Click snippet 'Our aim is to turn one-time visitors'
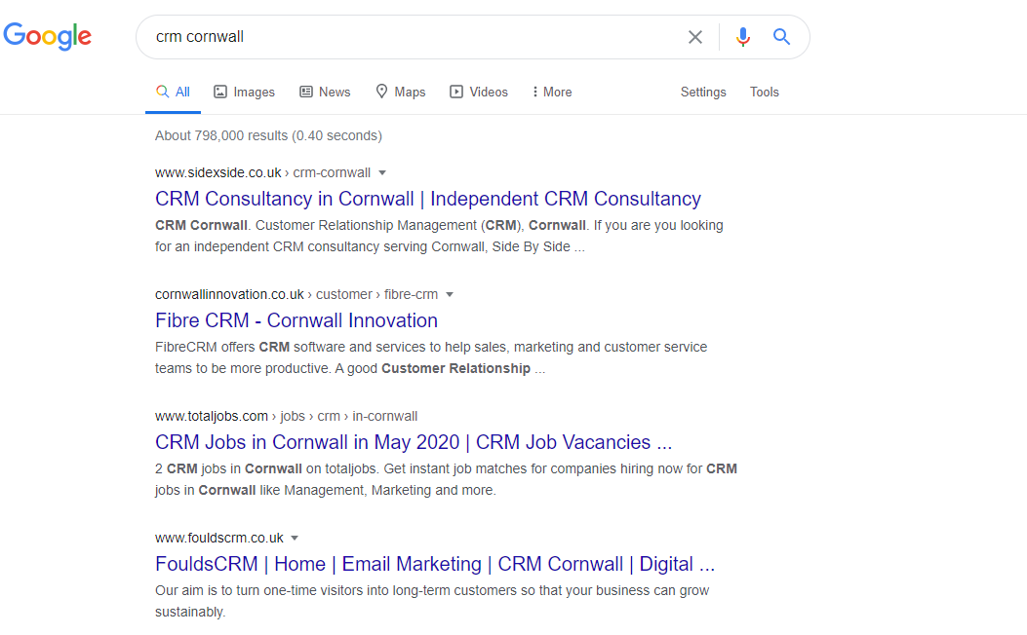The height and width of the screenshot is (635, 1027). 432,601
